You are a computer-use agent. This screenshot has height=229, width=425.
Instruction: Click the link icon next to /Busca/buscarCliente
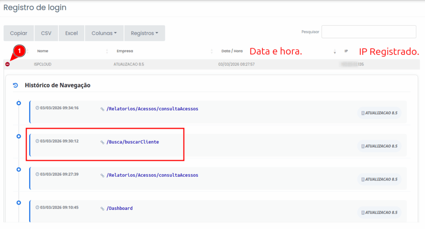(103, 142)
